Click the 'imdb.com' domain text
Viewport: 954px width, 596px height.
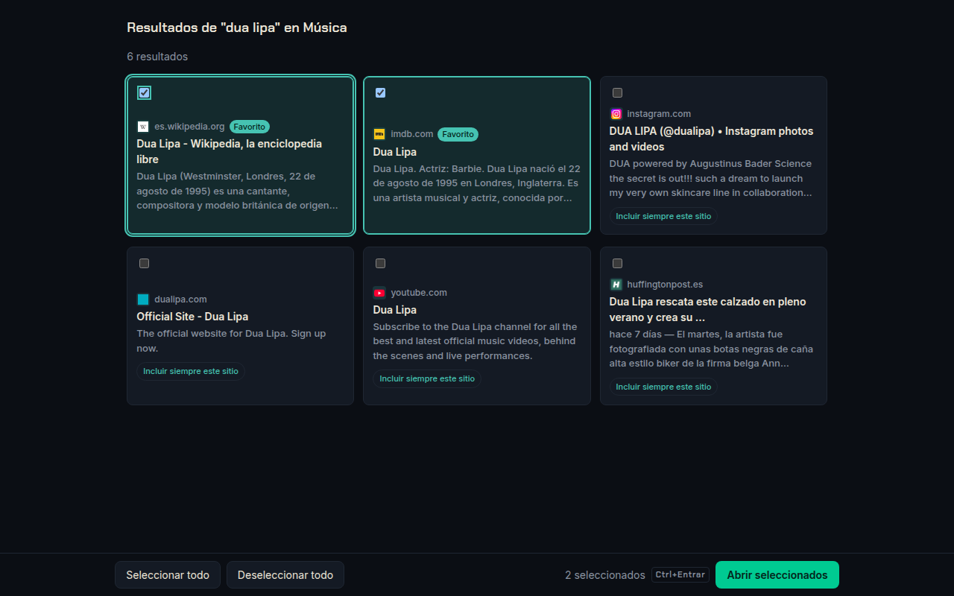click(412, 134)
